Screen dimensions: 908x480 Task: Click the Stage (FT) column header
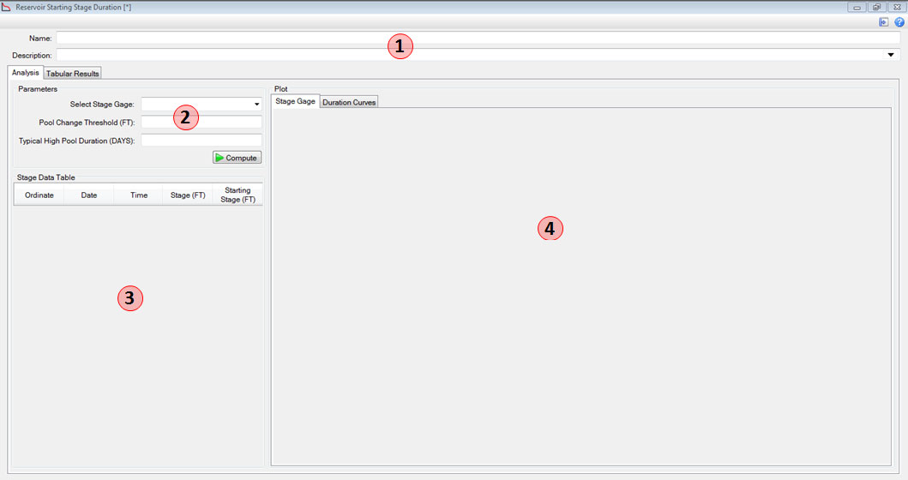click(x=188, y=195)
